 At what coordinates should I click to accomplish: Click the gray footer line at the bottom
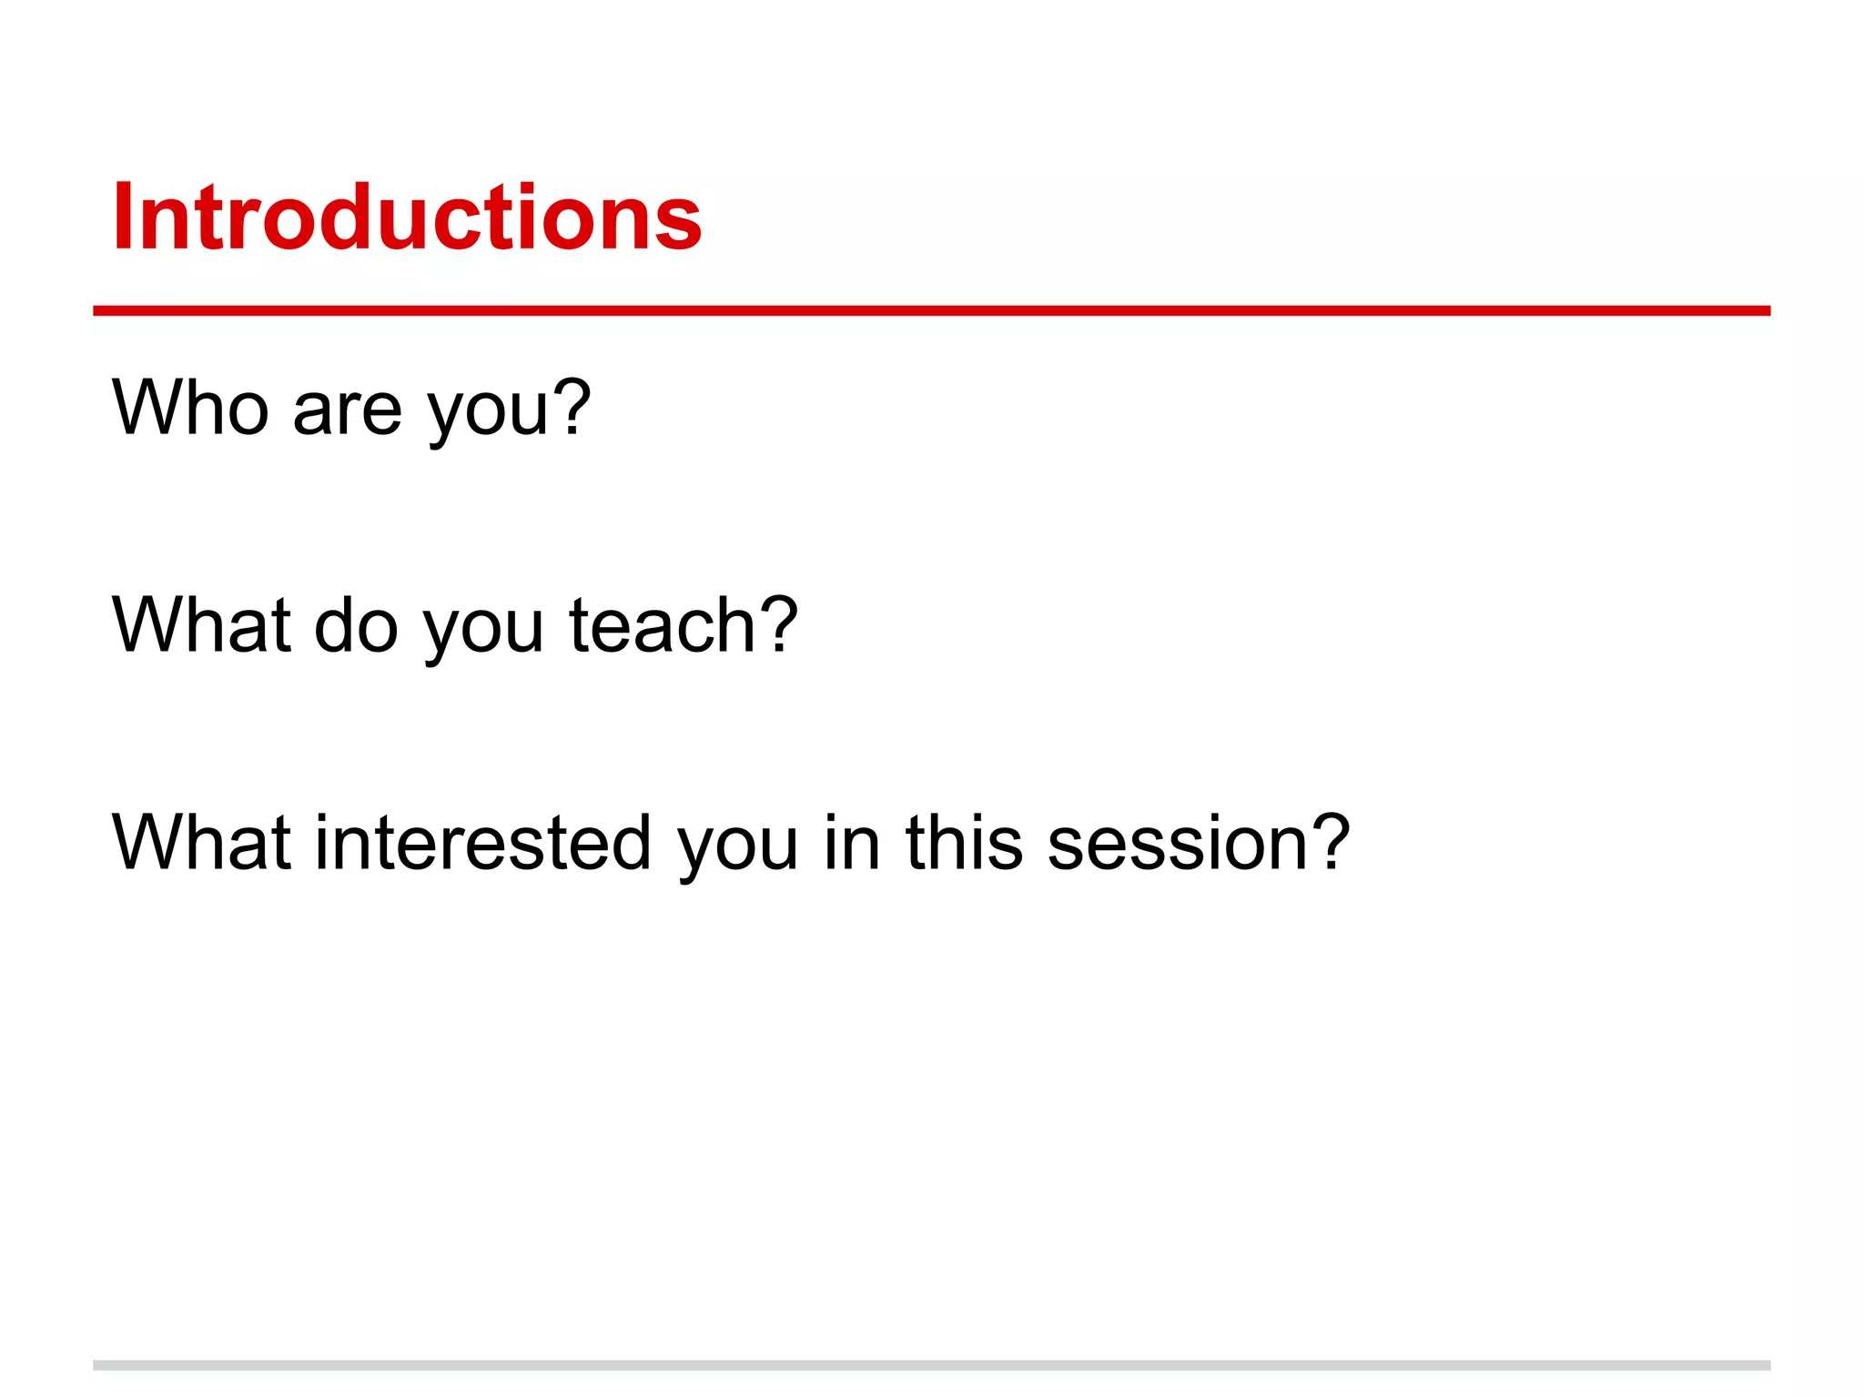pos(931,1365)
